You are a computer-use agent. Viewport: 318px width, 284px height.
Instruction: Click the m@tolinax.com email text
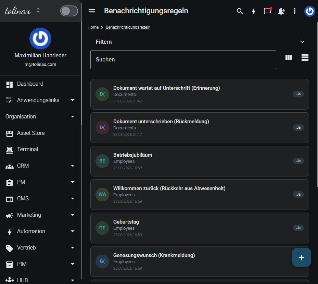(x=40, y=64)
